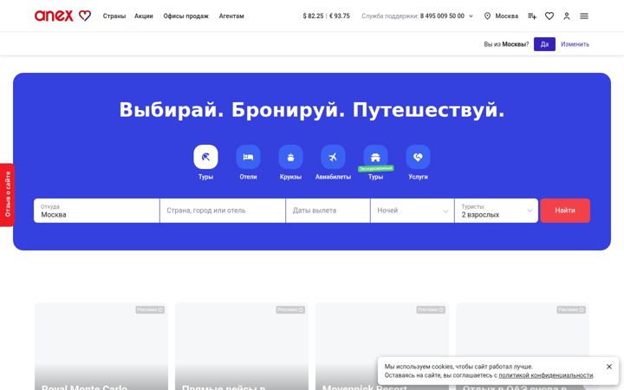Open the Royal Monte Carlo promo card

coord(101,347)
